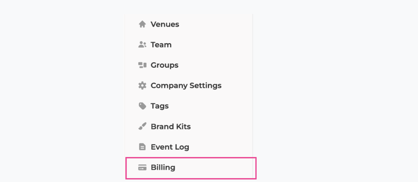Pick the Brand Kits row below Tags
The image size is (418, 182).
coord(189,127)
